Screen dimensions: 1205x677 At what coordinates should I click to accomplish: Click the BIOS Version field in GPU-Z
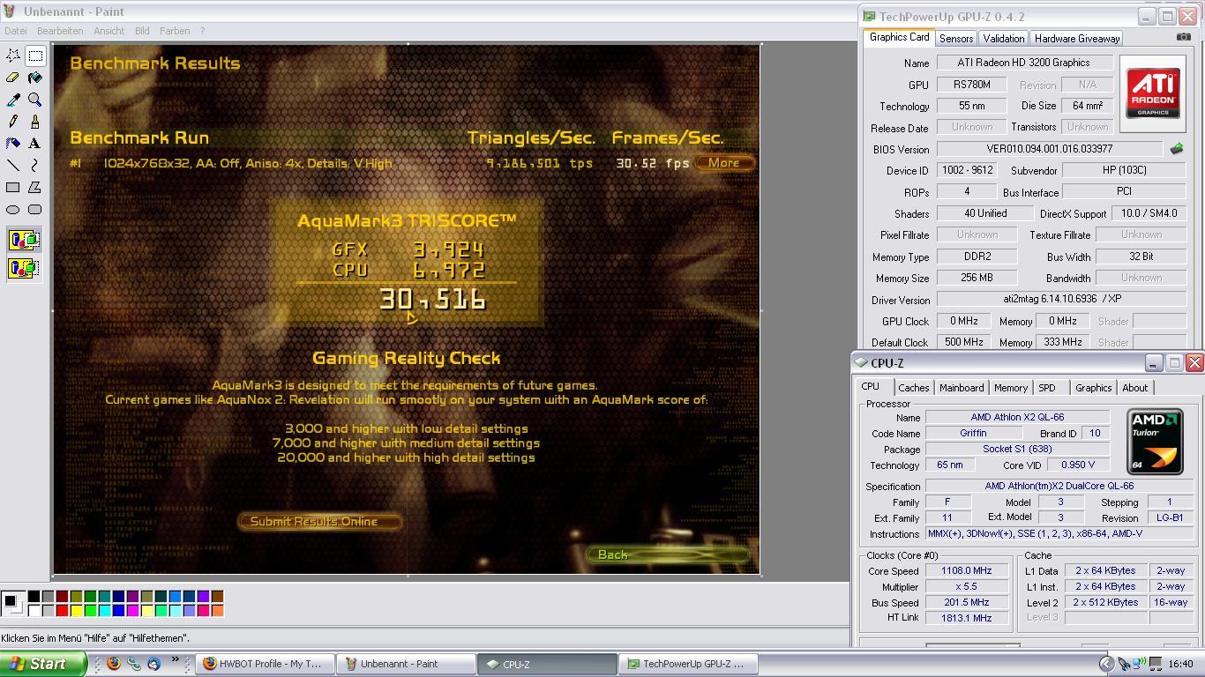click(1050, 149)
